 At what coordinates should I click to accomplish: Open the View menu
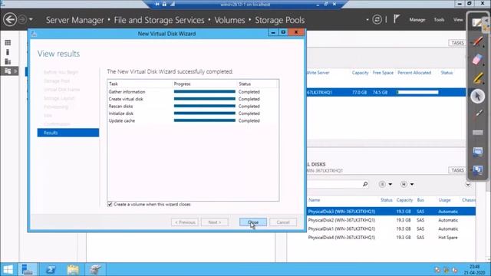(x=458, y=20)
